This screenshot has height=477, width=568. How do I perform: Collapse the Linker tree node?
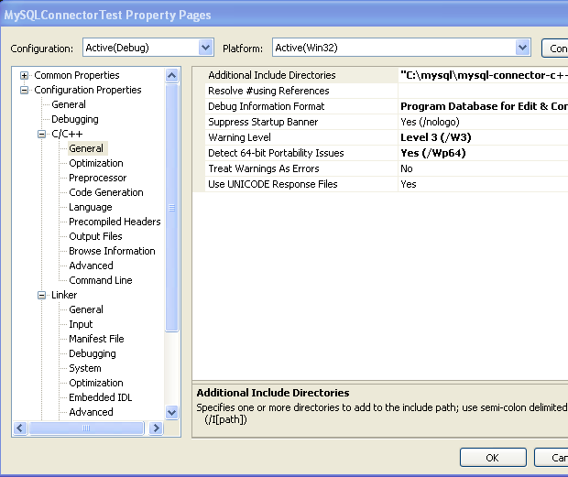42,295
